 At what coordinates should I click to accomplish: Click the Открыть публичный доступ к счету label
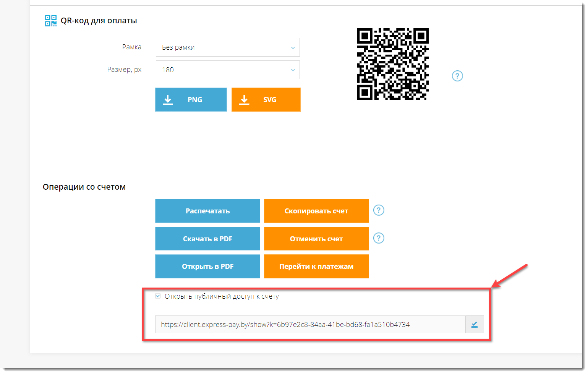[x=222, y=296]
